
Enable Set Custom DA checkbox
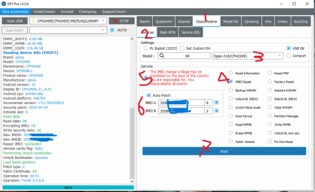click(182, 48)
